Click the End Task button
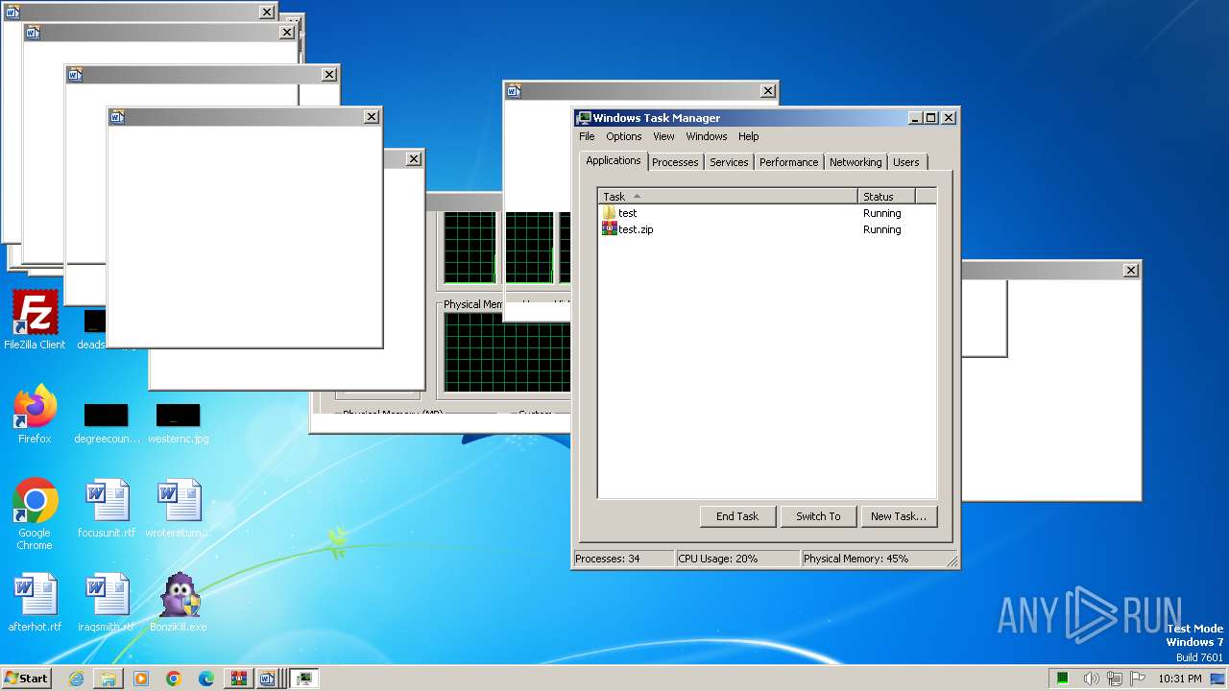 (737, 516)
